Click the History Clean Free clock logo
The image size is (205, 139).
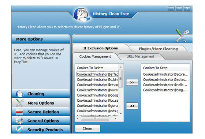(x=82, y=15)
